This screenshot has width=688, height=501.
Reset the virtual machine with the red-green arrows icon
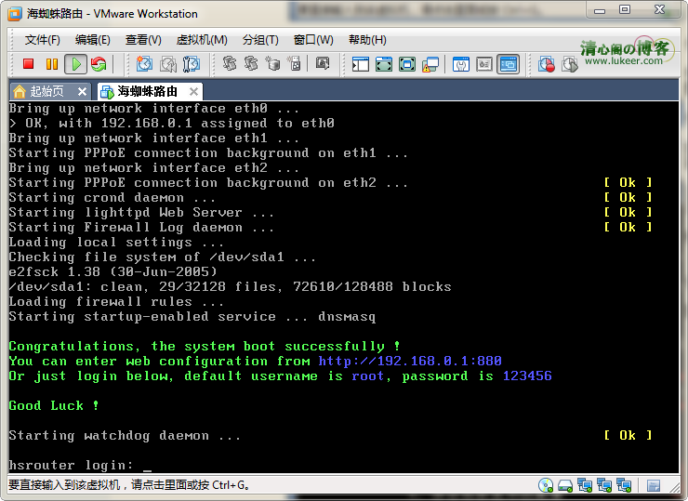click(99, 64)
